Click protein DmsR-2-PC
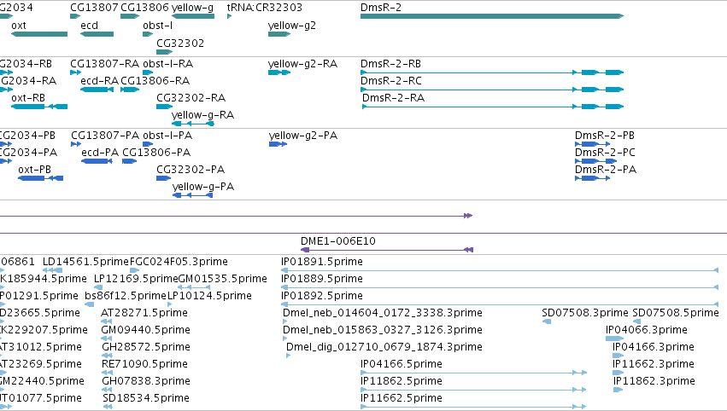 (595, 161)
